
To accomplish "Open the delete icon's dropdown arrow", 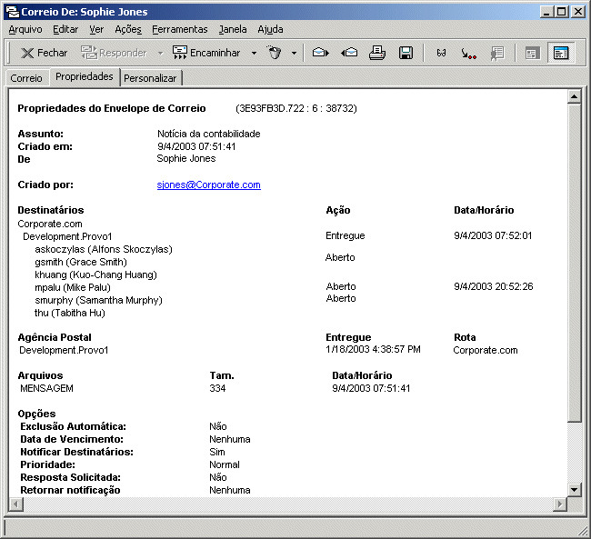I will click(x=294, y=53).
